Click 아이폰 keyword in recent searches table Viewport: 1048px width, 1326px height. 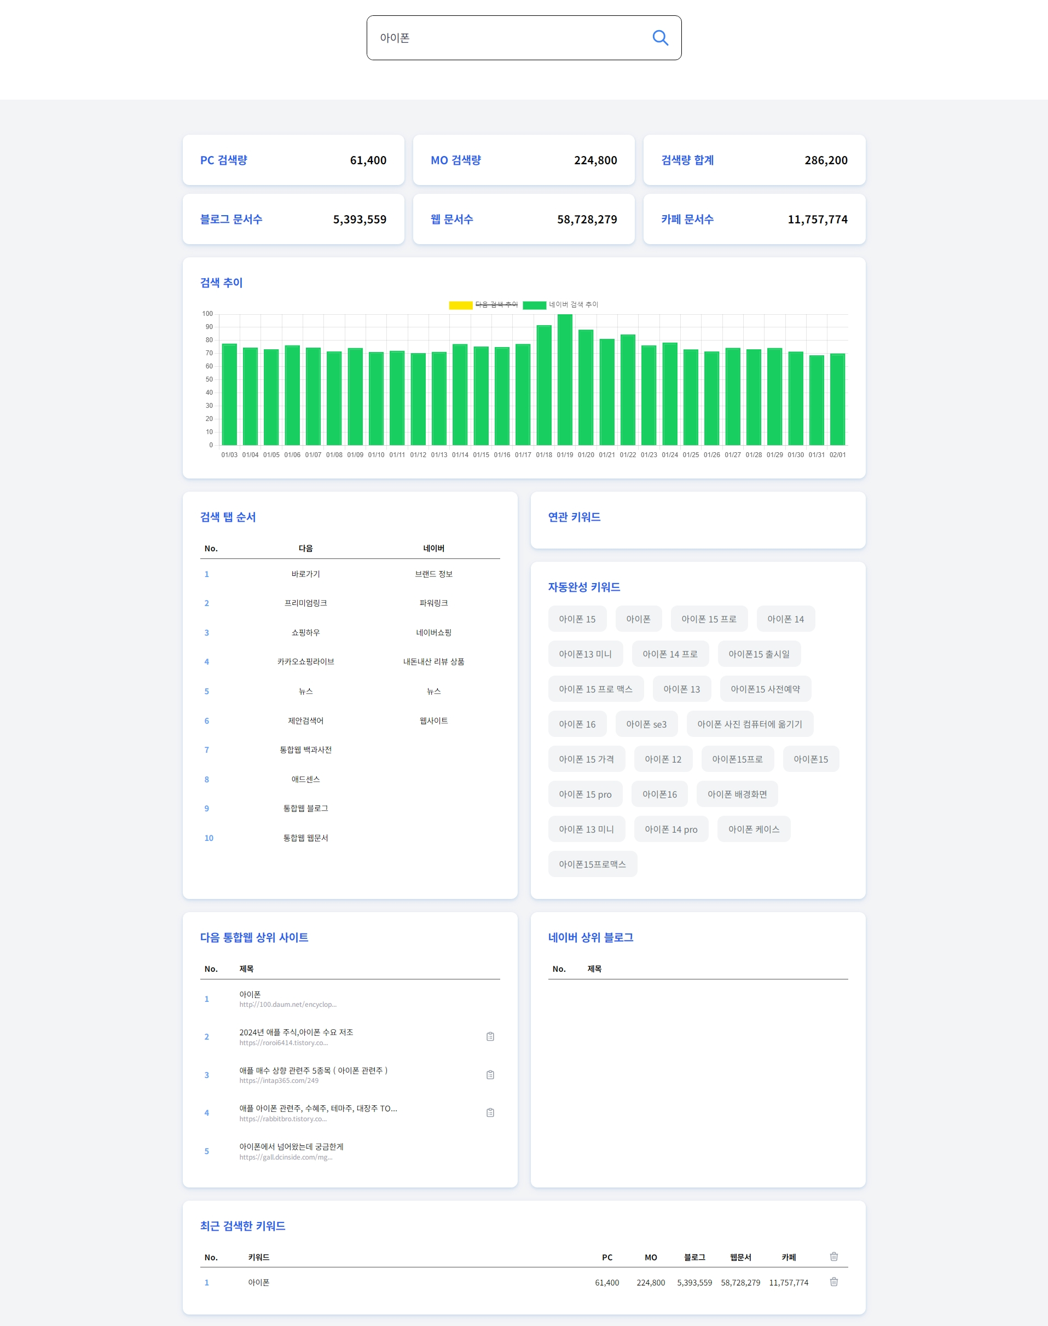point(259,1282)
